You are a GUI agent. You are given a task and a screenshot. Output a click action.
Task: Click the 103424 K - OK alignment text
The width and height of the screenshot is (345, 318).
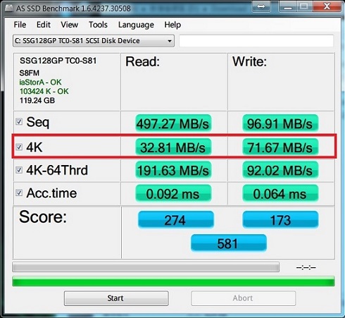click(44, 91)
